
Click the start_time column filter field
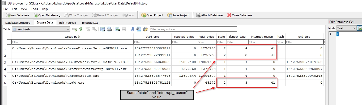click(152, 42)
